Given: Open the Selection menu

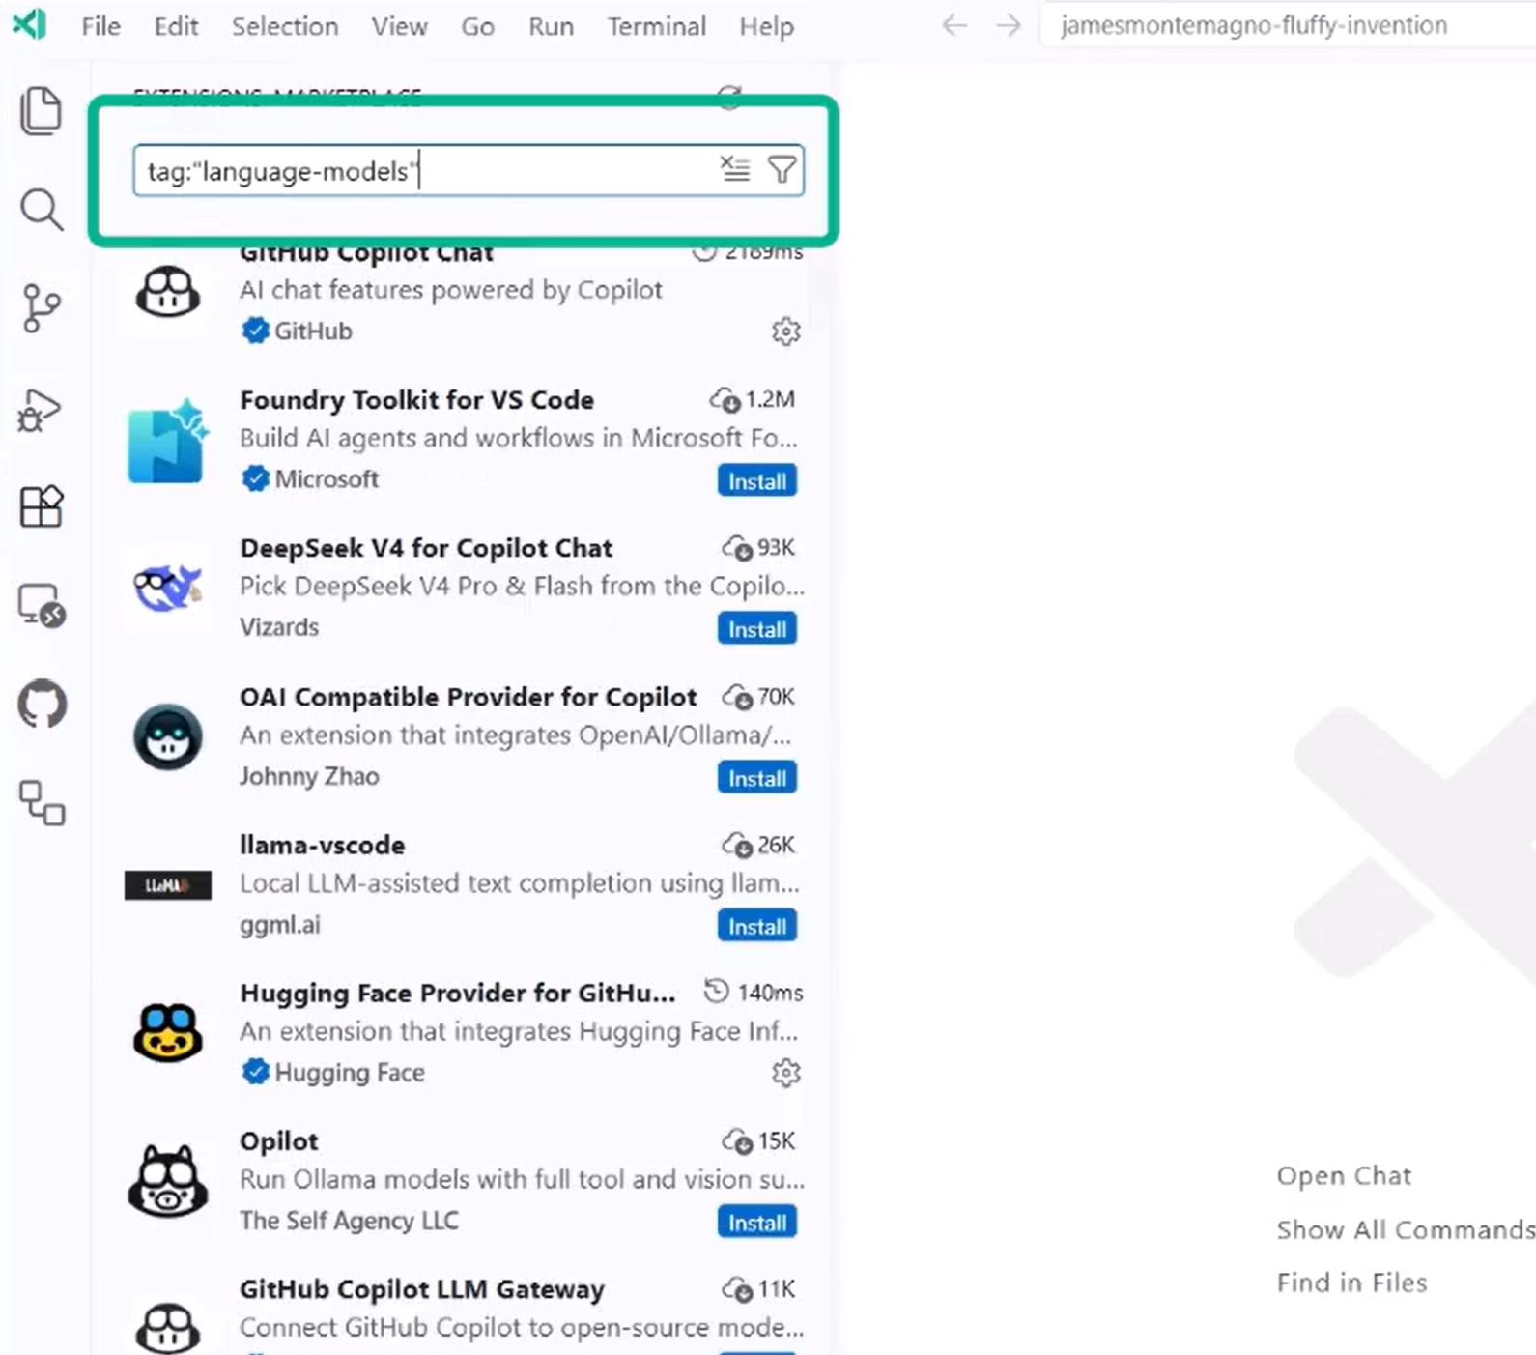Looking at the screenshot, I should coord(285,26).
